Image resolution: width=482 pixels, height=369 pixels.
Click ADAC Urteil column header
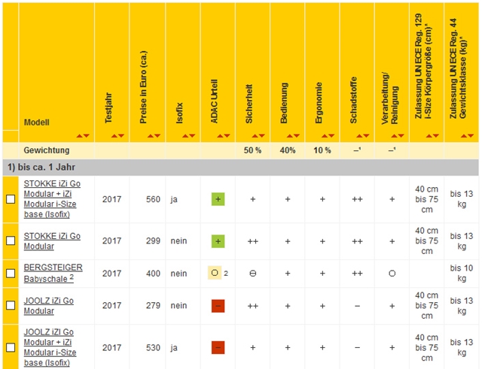pyautogui.click(x=214, y=101)
